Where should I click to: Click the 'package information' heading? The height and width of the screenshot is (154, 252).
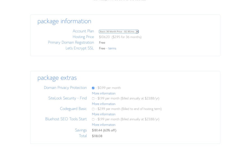click(x=64, y=21)
